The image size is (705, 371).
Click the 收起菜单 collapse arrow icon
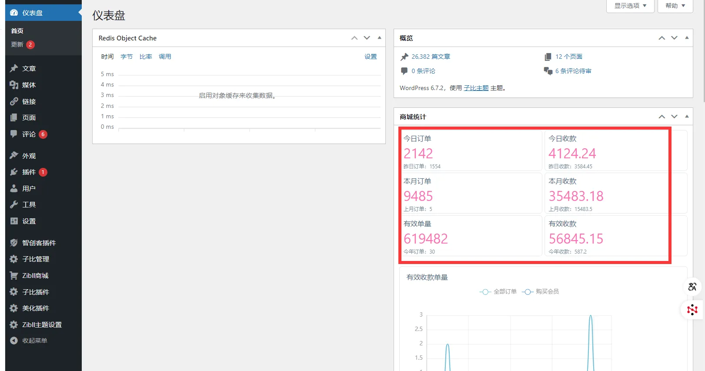point(14,341)
